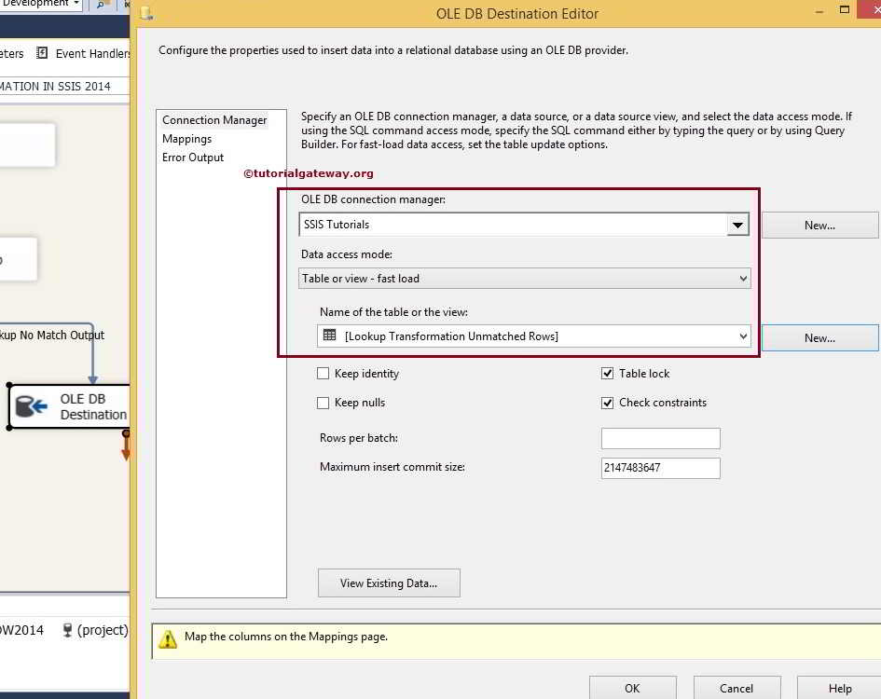Open the OLE DB connection manager dropdown
Viewport: 881px width, 699px height.
click(x=737, y=225)
